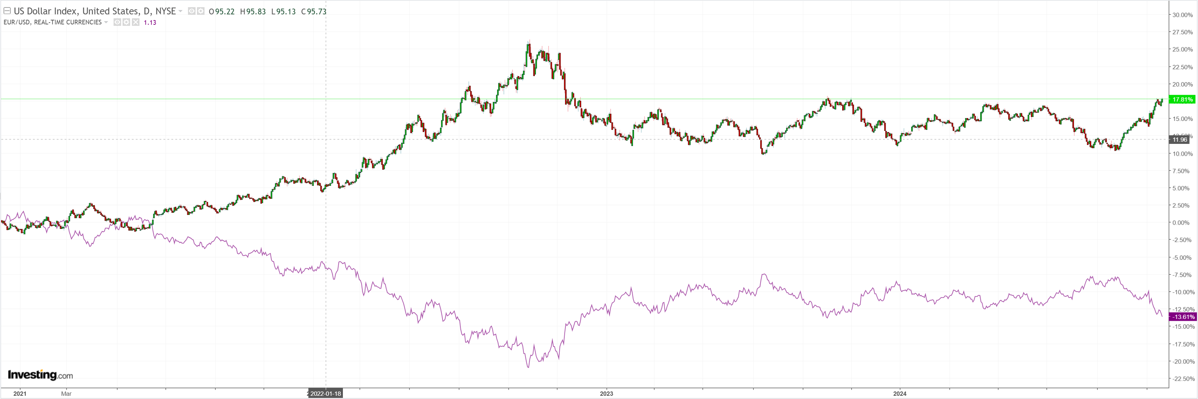
Task: Click the 25.00% tick on price scale
Action: (x=1182, y=49)
